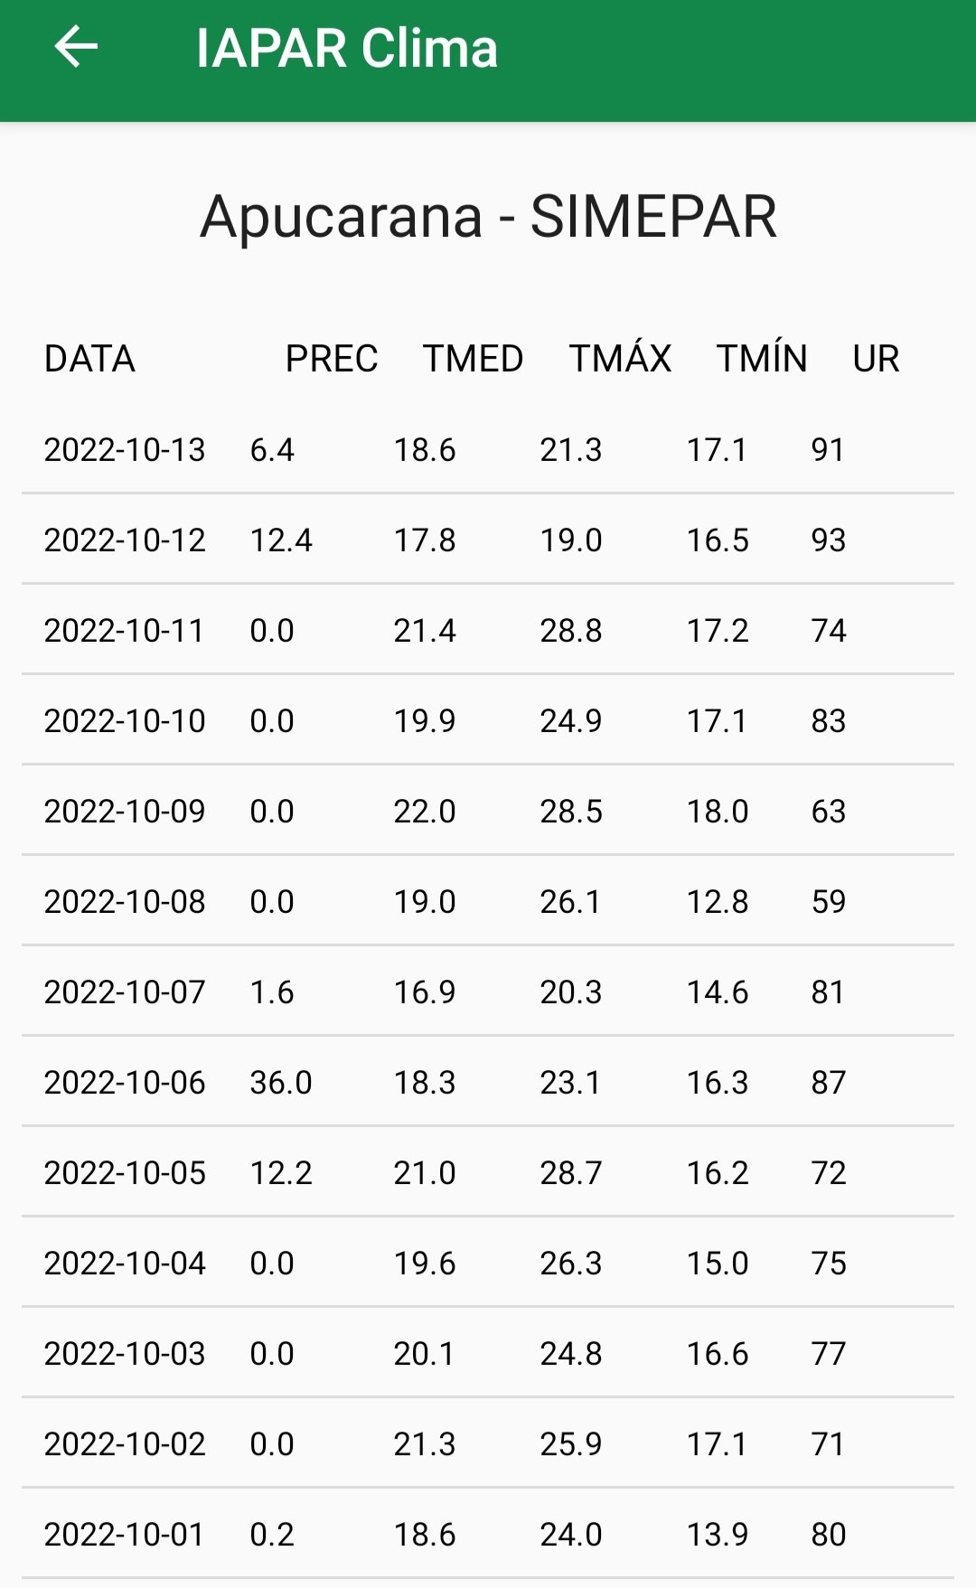Select humidity value 81 on 2022-10-07
The width and height of the screenshot is (976, 1588).
(828, 992)
